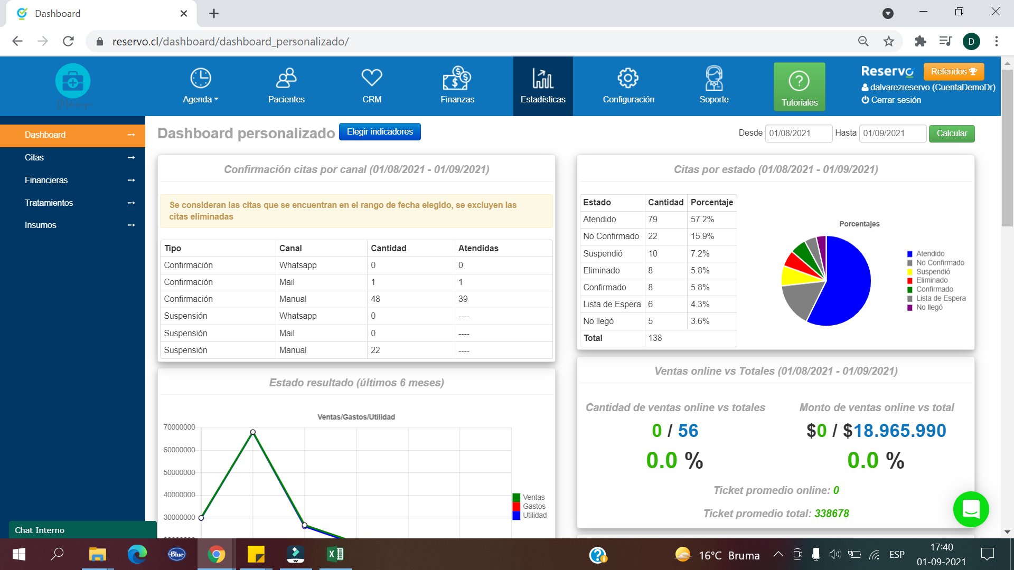Click the Desde date input field

point(798,134)
